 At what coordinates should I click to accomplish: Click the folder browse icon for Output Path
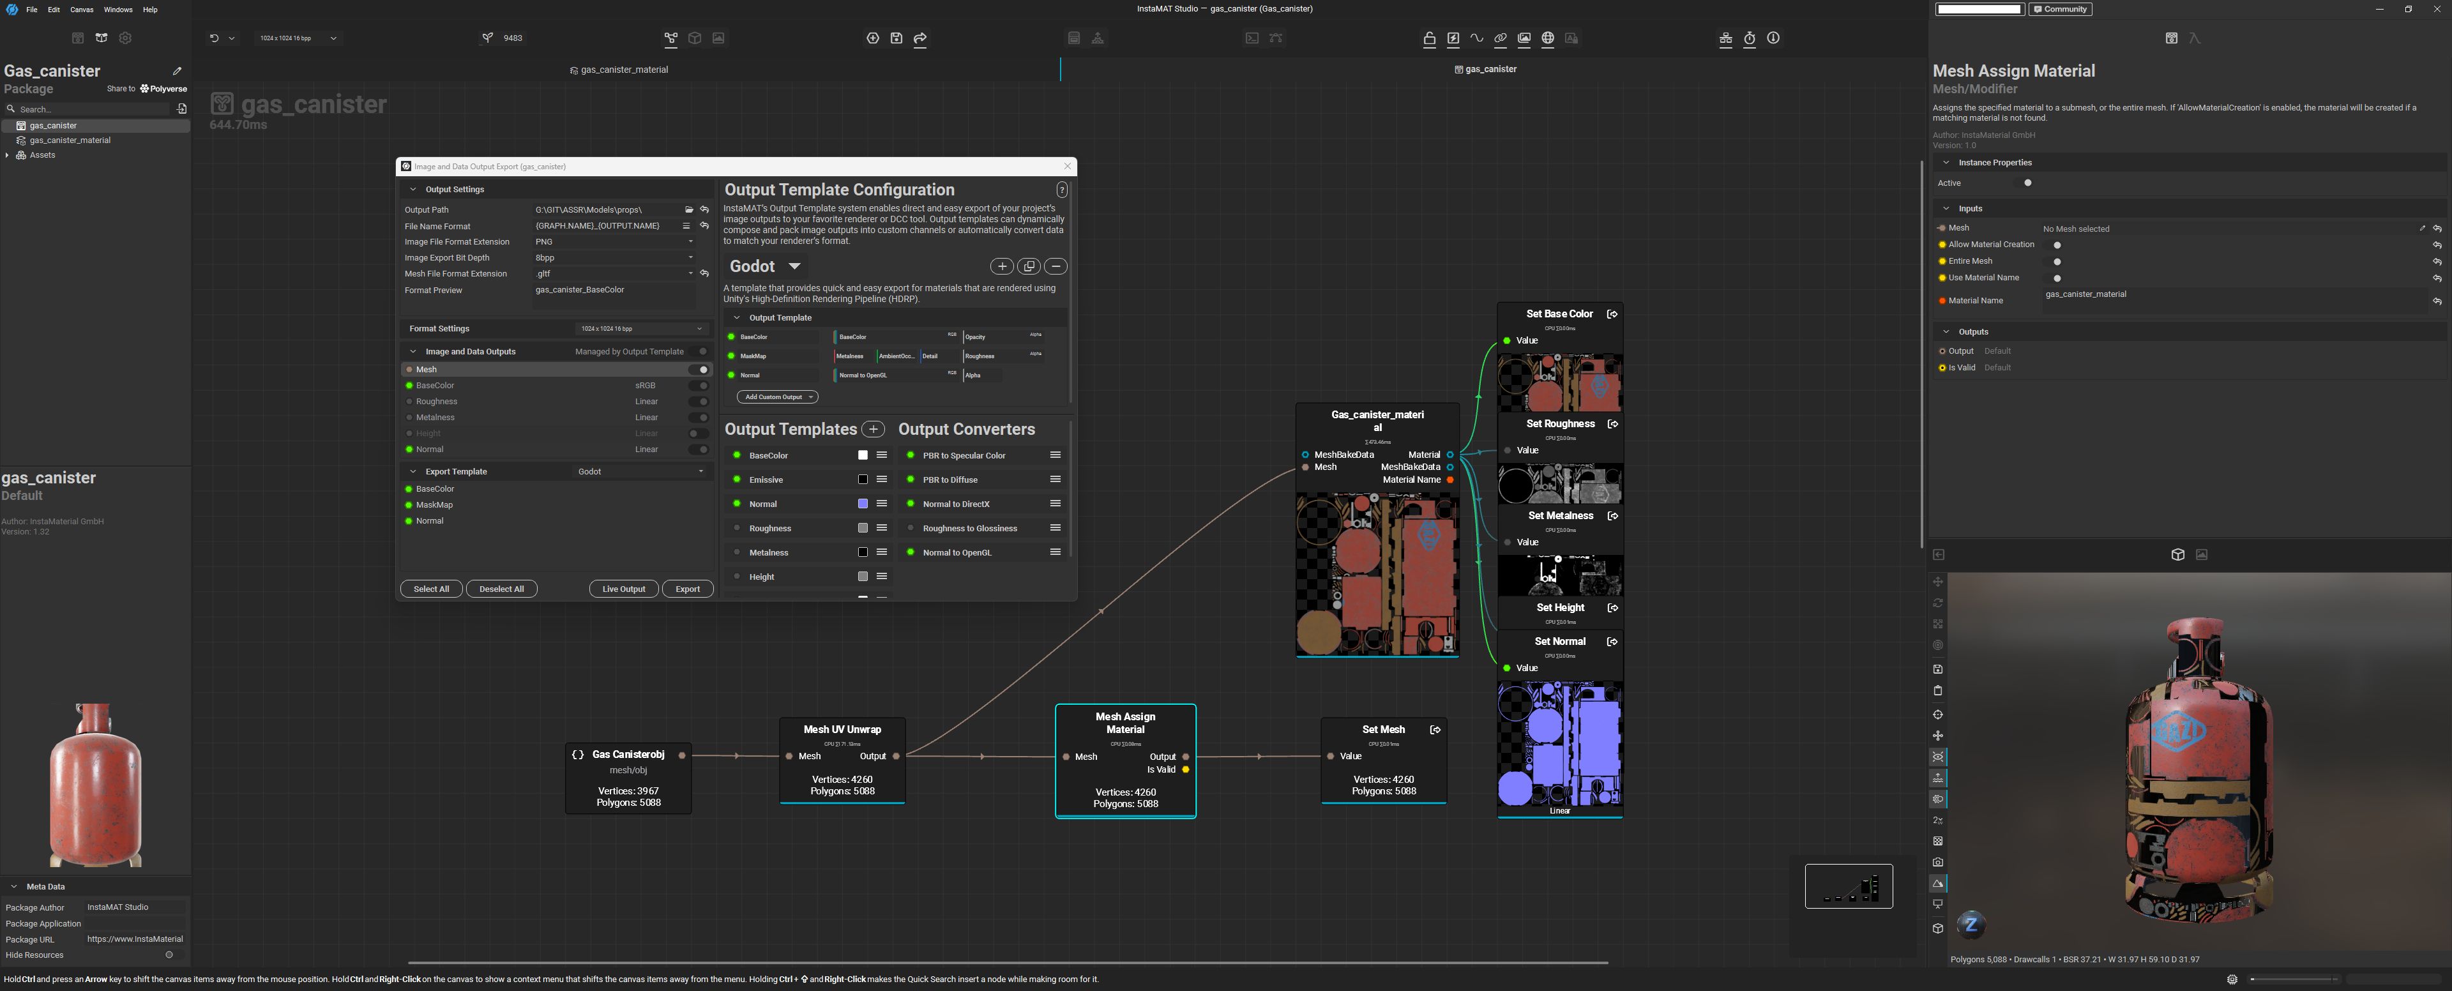point(688,209)
